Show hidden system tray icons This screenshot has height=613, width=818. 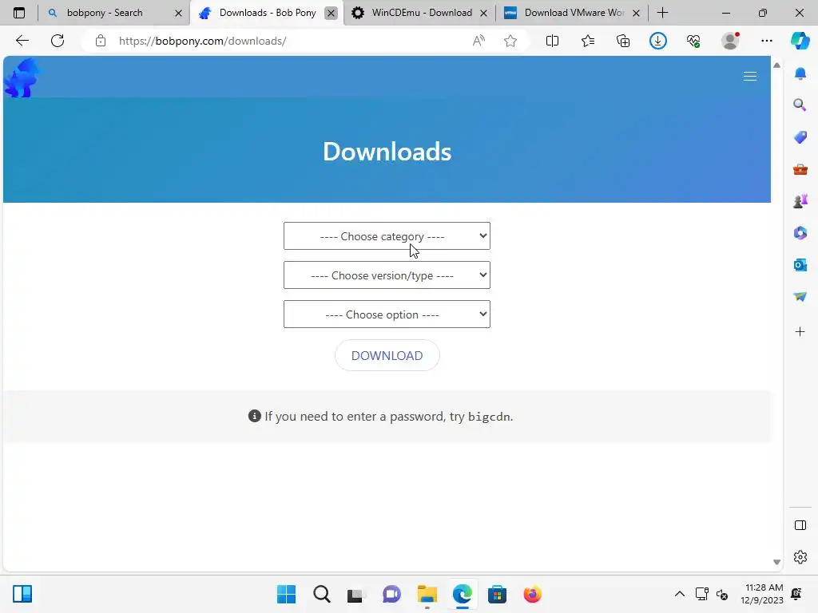point(680,594)
